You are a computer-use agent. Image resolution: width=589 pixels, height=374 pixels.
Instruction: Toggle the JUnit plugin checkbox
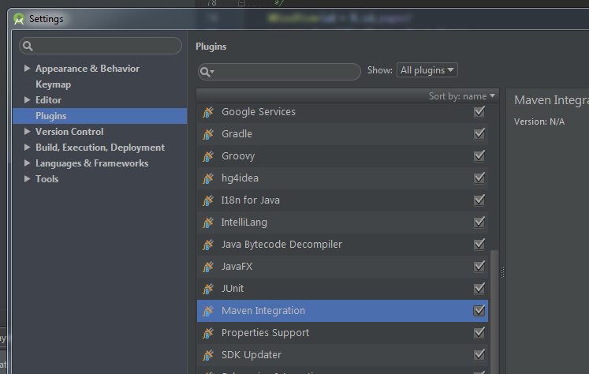(x=479, y=289)
